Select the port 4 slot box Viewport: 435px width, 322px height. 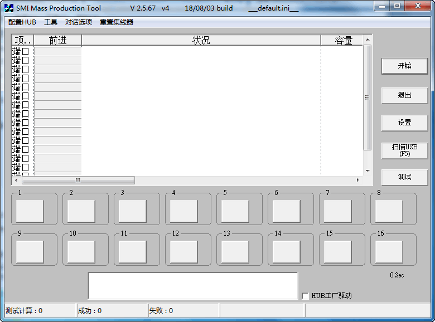click(184, 211)
